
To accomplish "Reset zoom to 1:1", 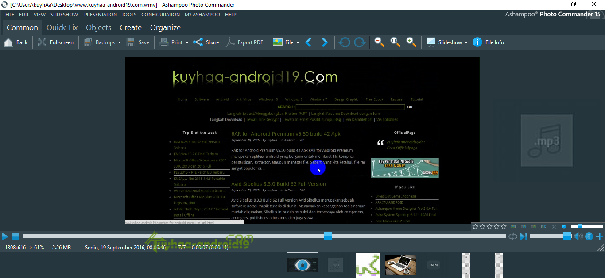I will tap(396, 42).
